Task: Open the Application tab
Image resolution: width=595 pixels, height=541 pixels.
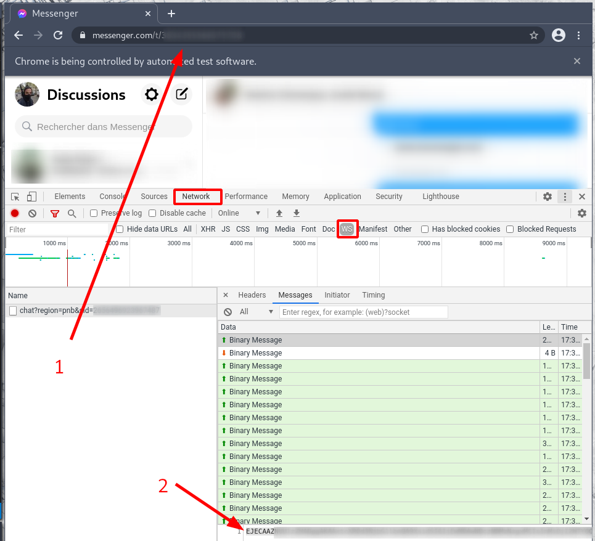Action: 342,197
